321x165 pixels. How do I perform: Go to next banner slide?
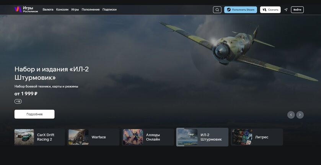click(300, 115)
